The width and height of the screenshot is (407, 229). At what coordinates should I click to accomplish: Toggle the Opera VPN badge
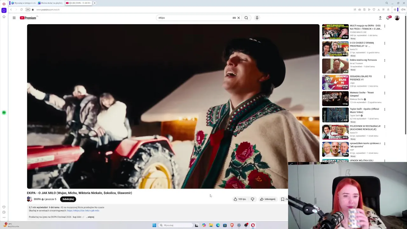(28, 10)
